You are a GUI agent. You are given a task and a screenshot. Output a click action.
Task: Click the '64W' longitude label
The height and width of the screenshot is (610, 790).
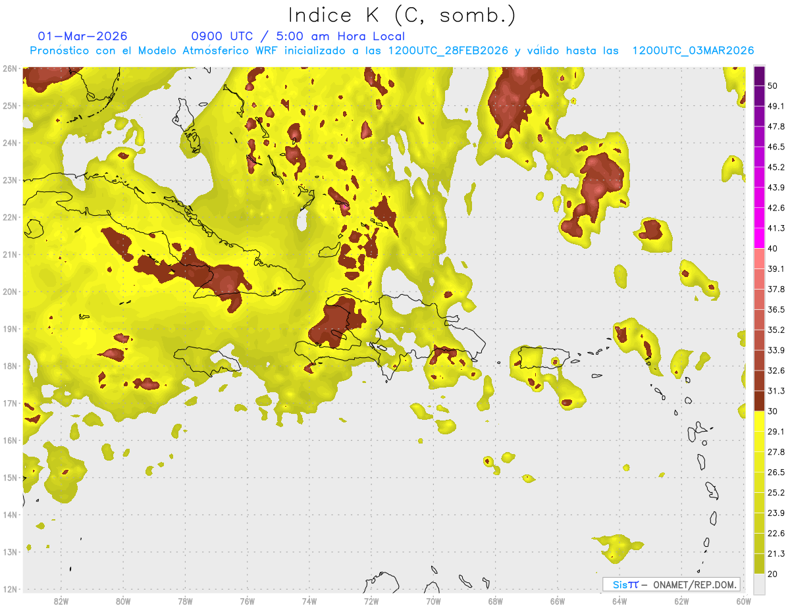619,601
